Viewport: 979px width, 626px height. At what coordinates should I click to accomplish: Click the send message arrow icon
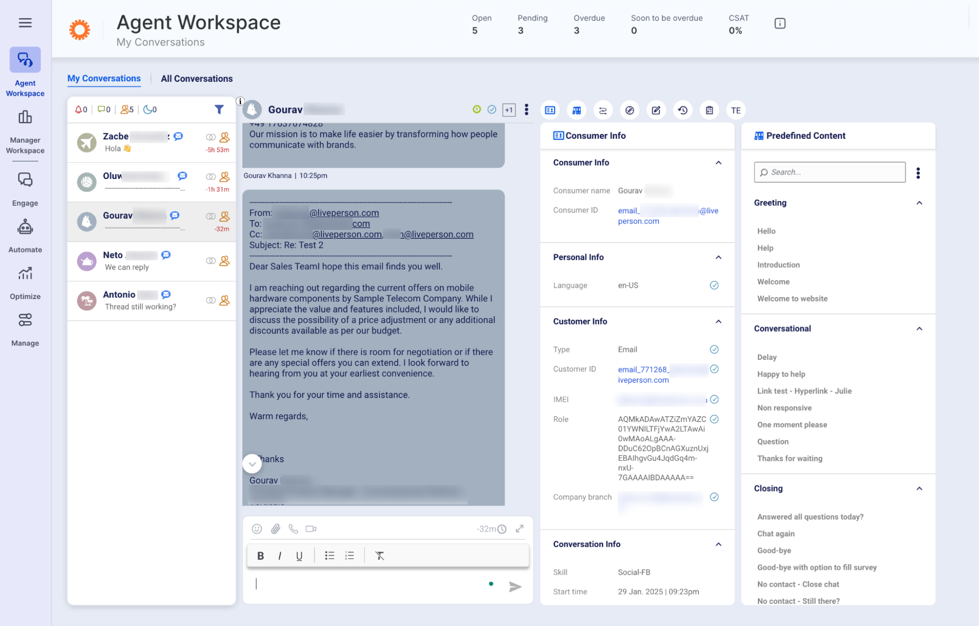pyautogui.click(x=515, y=586)
